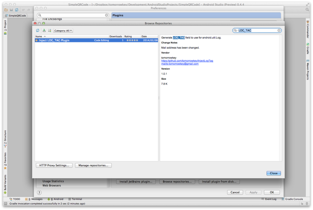313x210 pixels.
Task: Open the Commander side tab
Action: pos(308,29)
